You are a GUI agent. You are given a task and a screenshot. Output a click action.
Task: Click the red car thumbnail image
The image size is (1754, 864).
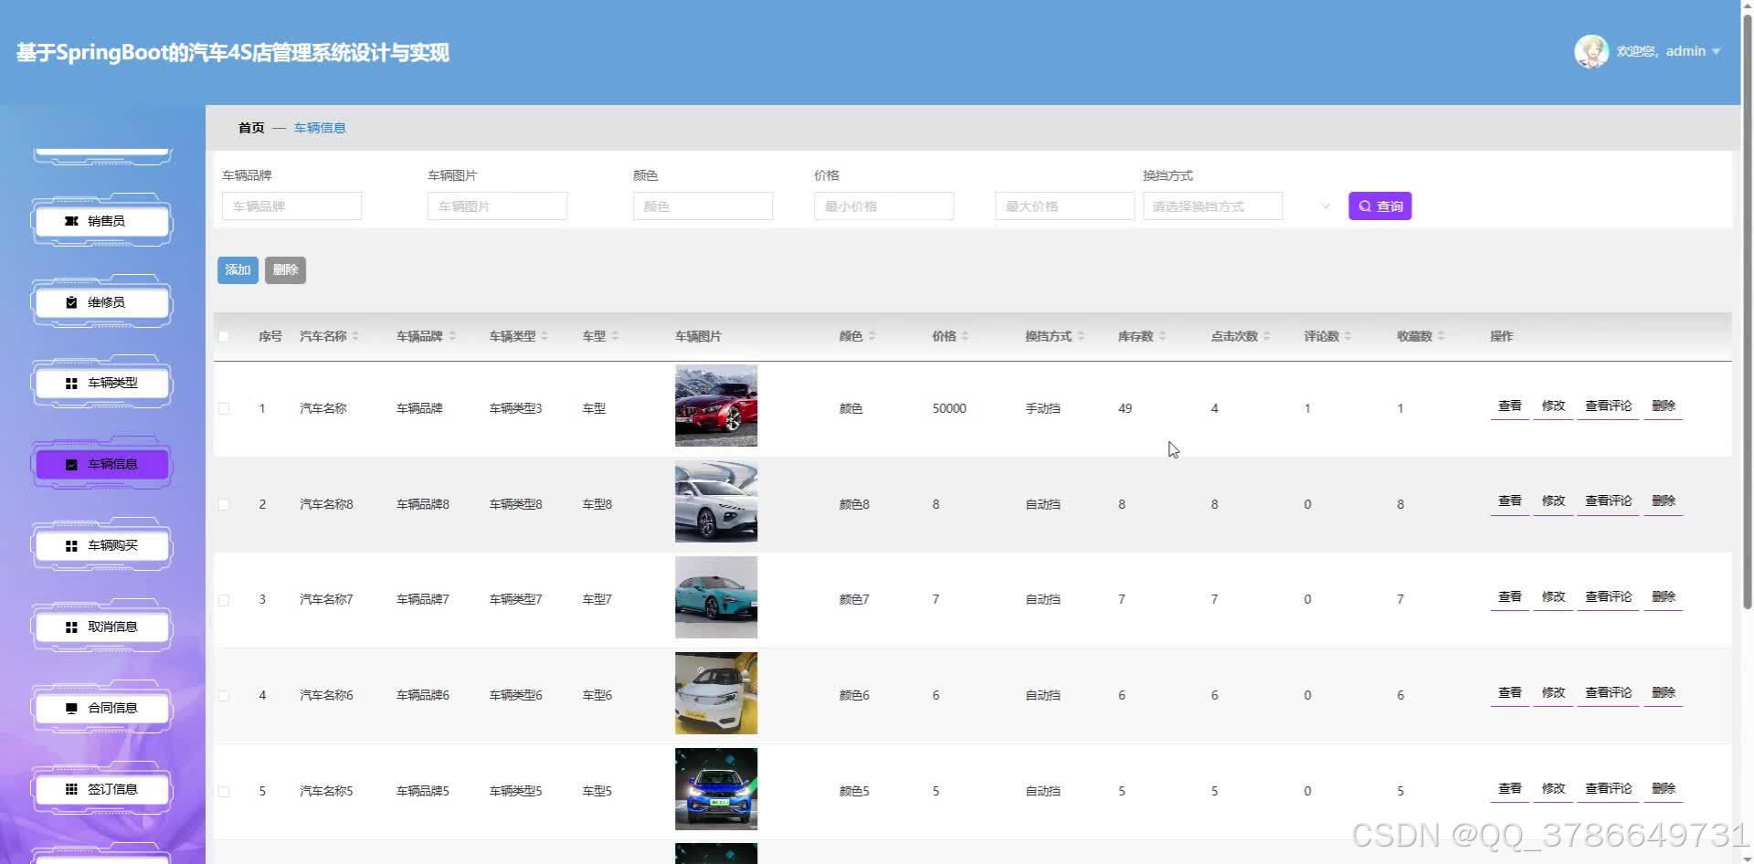[716, 406]
